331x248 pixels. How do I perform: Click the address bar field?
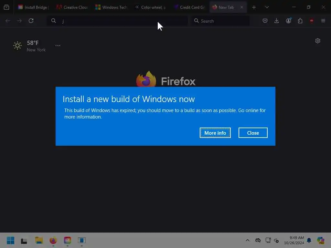tap(117, 21)
